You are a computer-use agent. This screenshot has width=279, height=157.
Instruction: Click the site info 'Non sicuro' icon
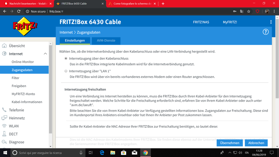[x=27, y=11]
